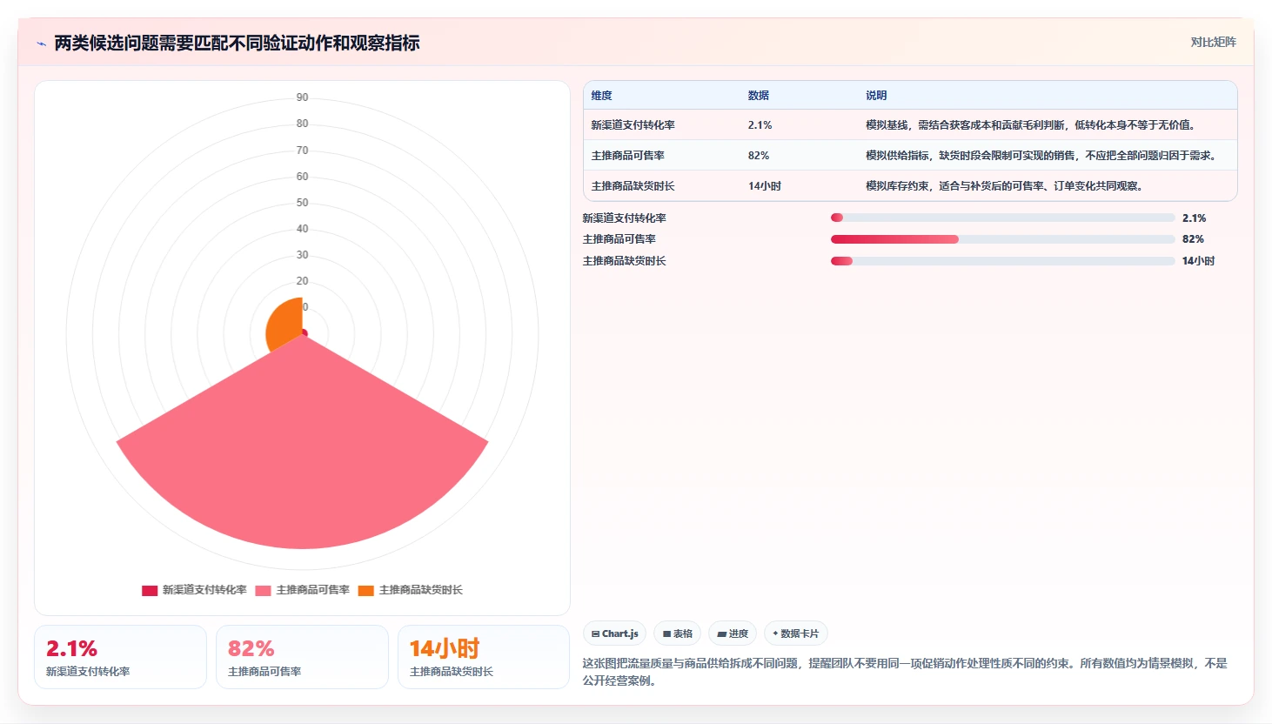Image resolution: width=1272 pixels, height=724 pixels.
Task: Toggle the 主推商品缺货时长 legend item
Action: click(410, 590)
